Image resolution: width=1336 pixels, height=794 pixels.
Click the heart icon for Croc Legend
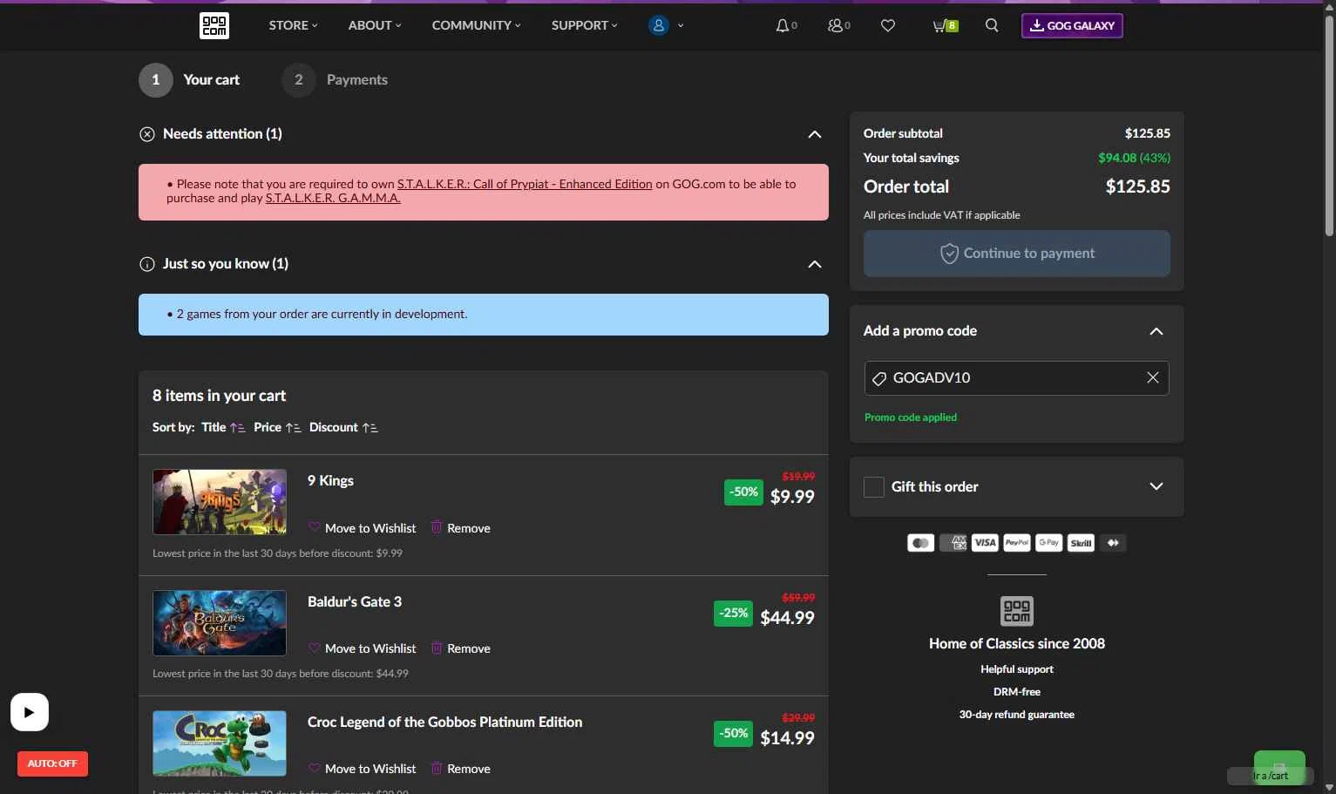(x=315, y=768)
